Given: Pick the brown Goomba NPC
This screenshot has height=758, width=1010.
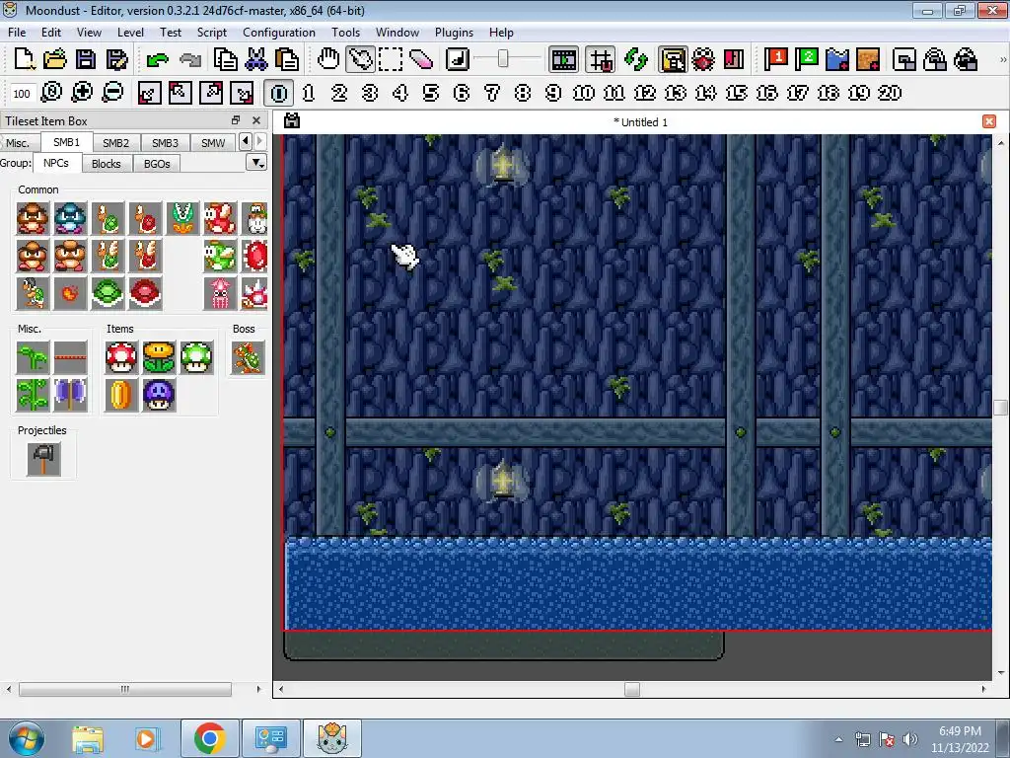Looking at the screenshot, I should [33, 218].
